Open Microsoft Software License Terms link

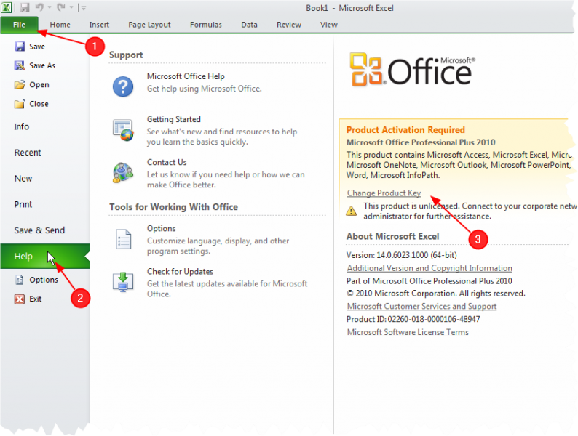pos(408,332)
